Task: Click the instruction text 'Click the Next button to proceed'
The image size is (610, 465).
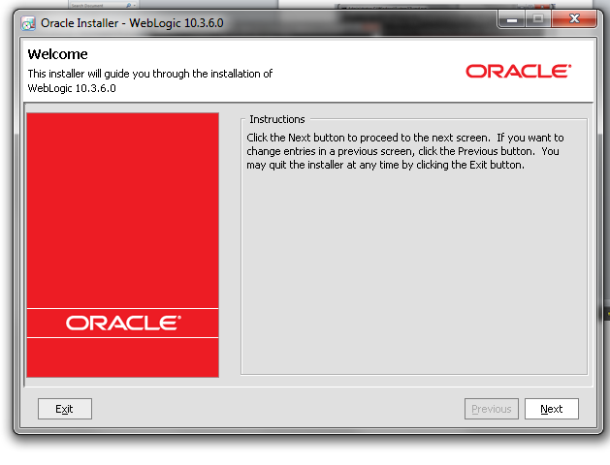Action: 368,138
